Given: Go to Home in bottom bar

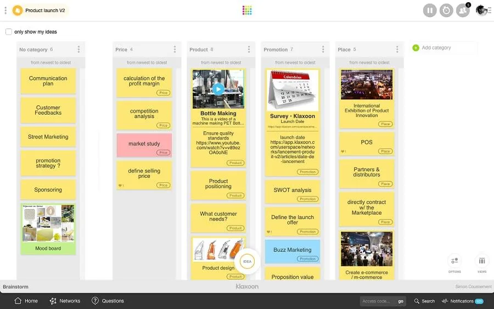Looking at the screenshot, I should coord(26,301).
